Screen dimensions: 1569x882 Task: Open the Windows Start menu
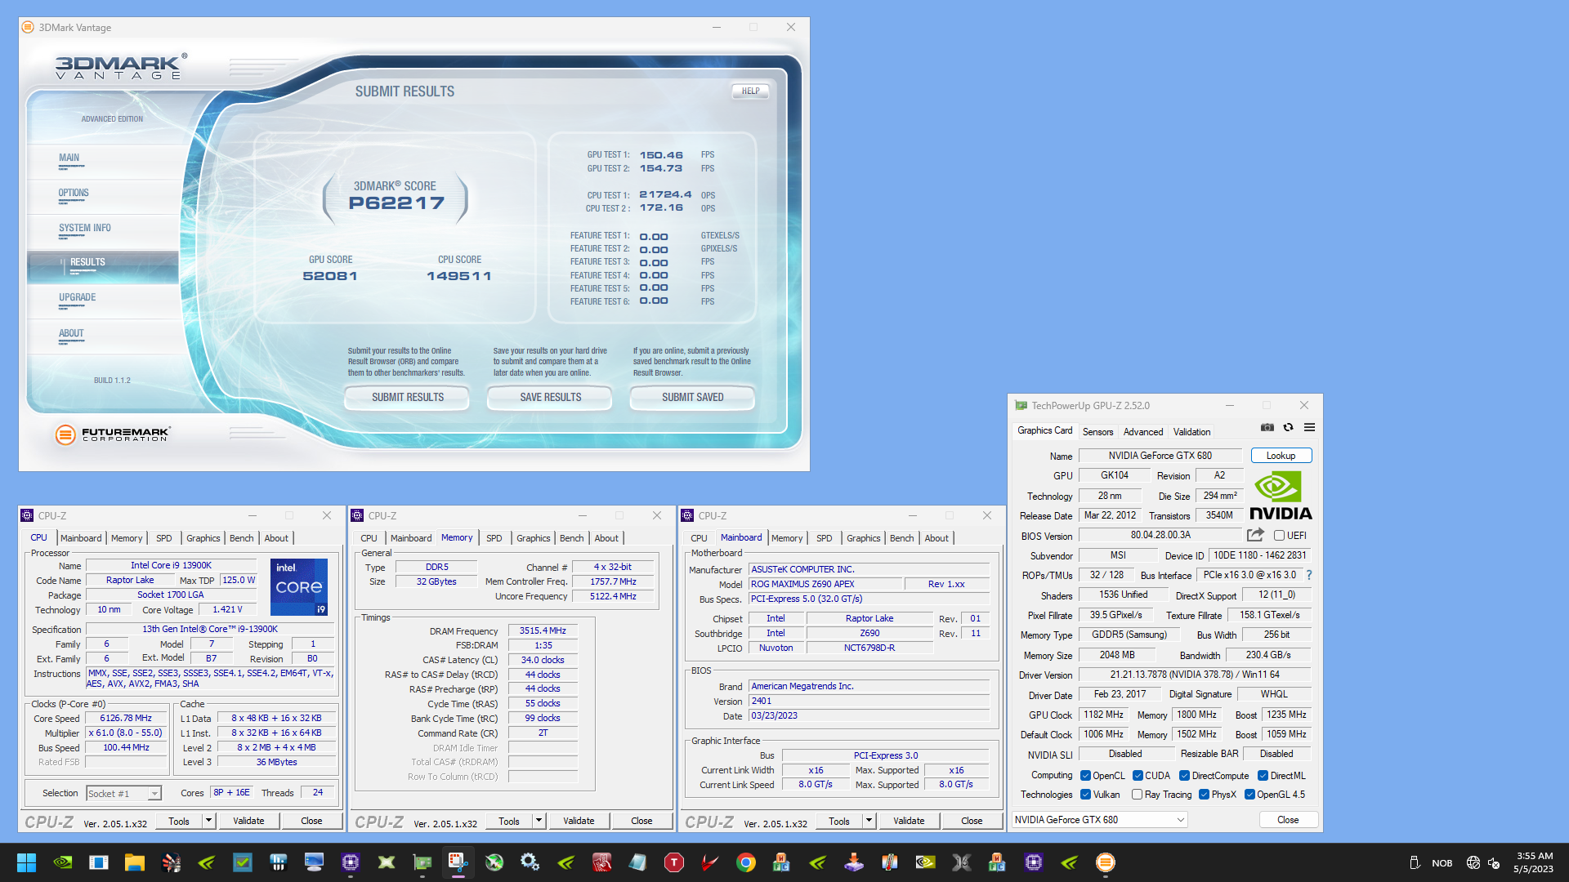[26, 862]
